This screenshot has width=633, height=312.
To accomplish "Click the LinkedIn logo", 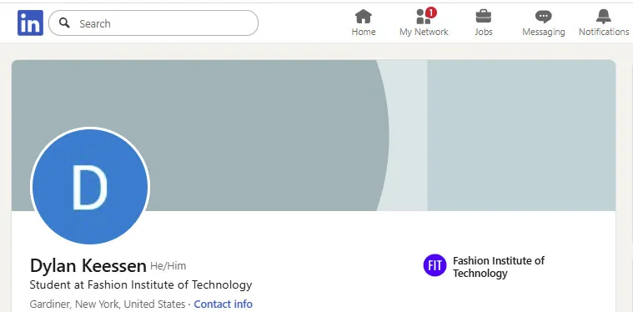I will click(30, 23).
